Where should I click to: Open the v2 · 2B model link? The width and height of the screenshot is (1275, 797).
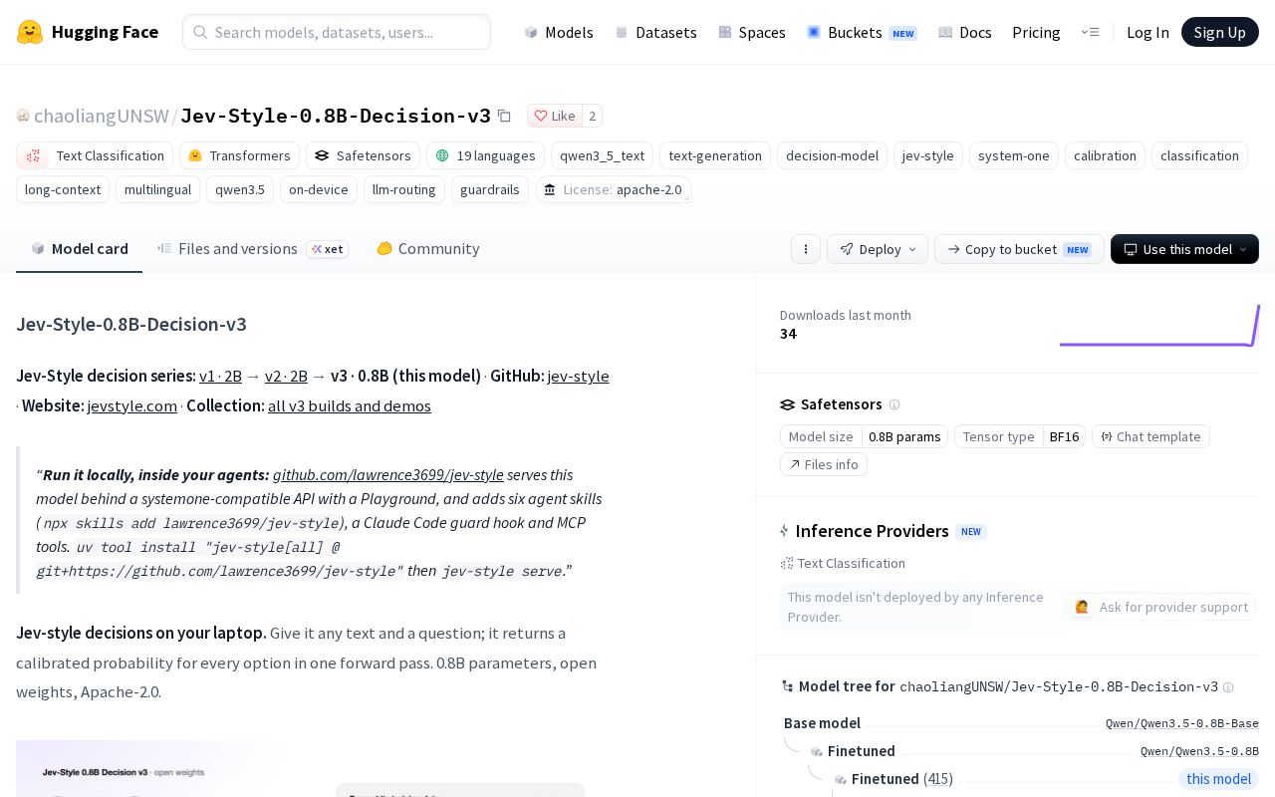(x=286, y=376)
